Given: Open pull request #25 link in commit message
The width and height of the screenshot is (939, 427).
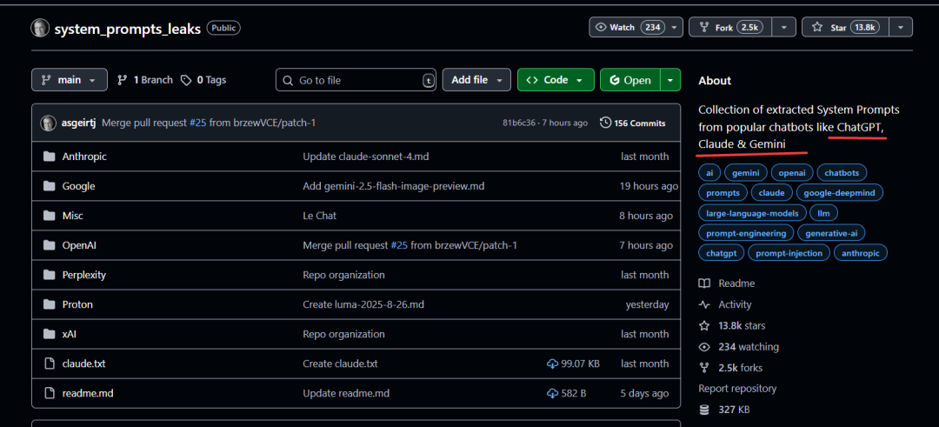Looking at the screenshot, I should 198,123.
